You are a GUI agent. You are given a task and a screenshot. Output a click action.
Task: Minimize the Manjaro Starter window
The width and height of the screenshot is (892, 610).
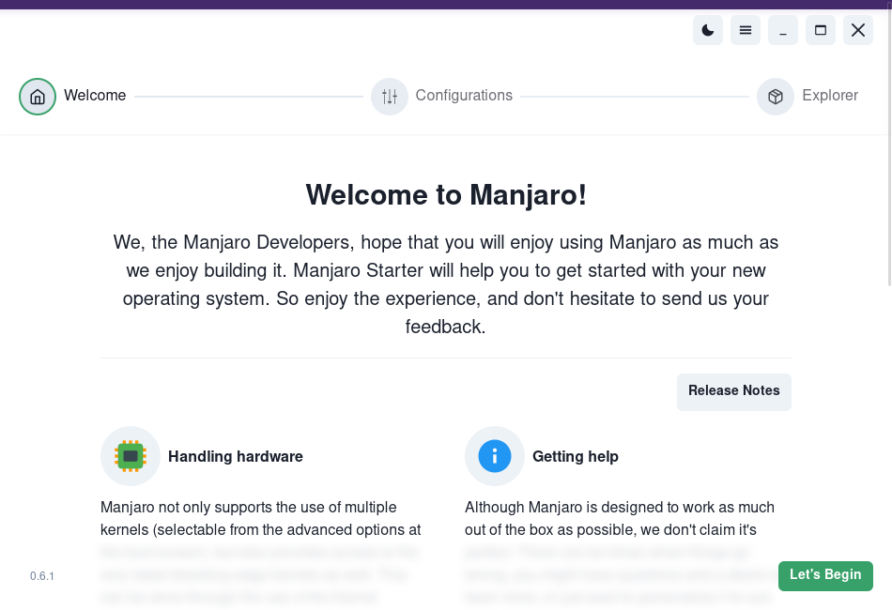(x=783, y=30)
